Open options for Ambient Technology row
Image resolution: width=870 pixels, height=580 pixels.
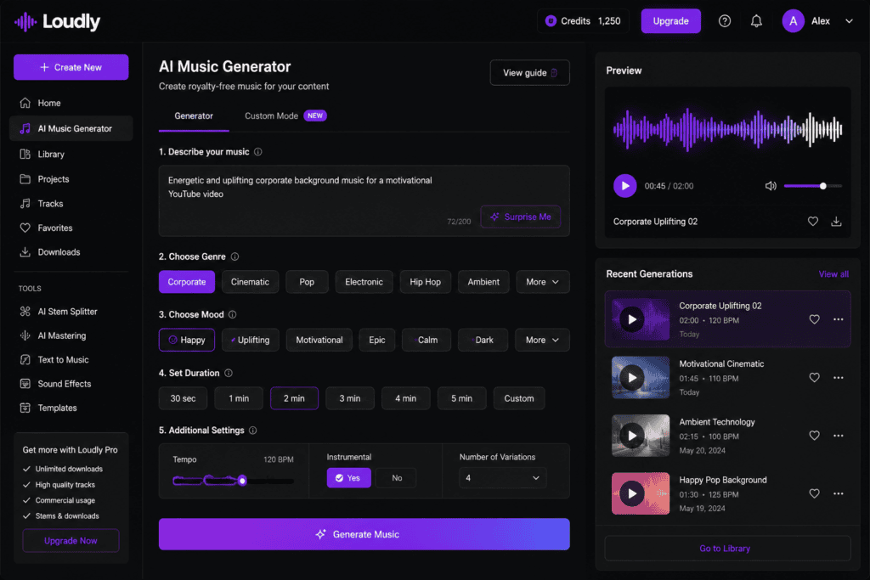(x=838, y=436)
